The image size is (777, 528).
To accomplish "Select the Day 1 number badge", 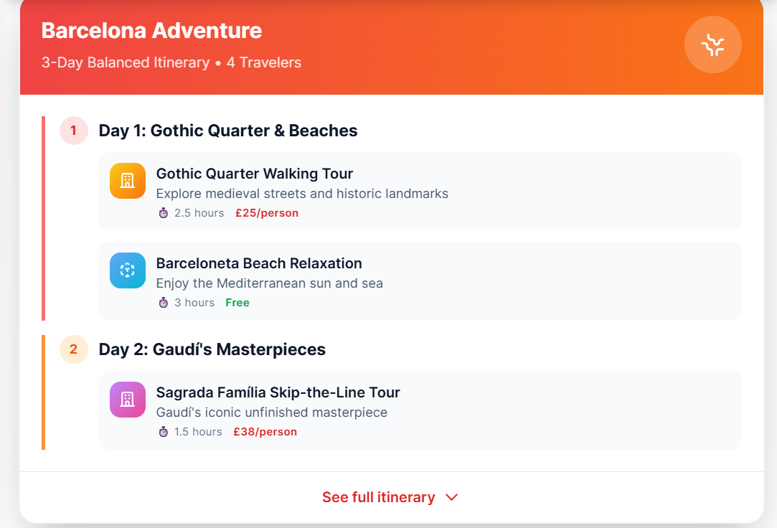I will pyautogui.click(x=73, y=131).
